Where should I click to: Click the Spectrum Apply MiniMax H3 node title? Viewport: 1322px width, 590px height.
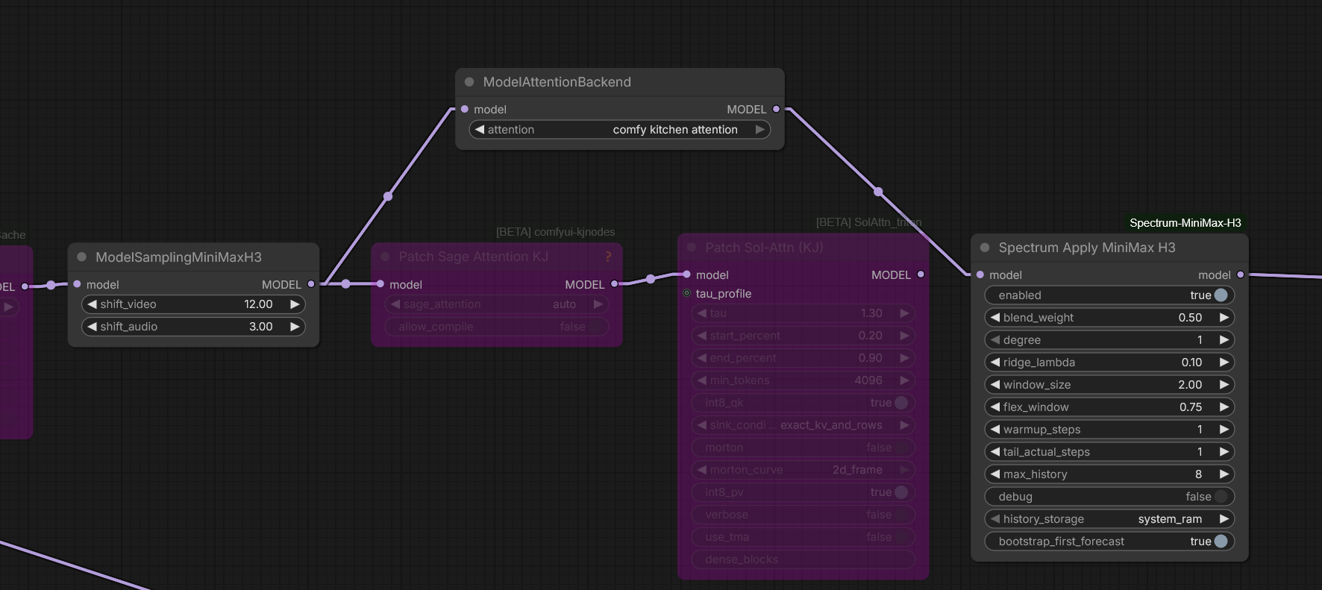tap(1087, 248)
